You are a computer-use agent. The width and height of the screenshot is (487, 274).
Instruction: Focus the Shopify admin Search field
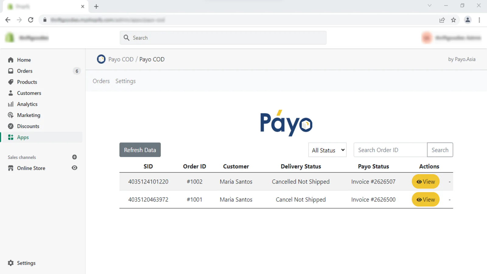click(223, 38)
